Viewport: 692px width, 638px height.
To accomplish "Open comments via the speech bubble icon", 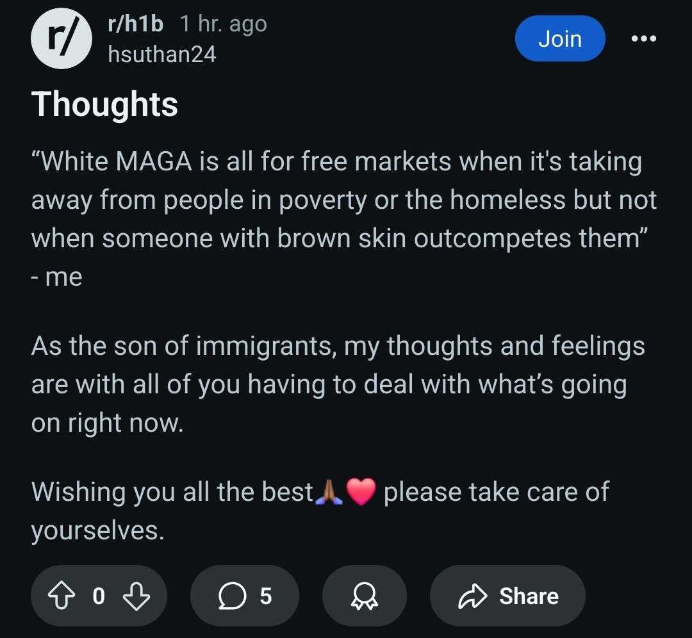I will pos(232,596).
